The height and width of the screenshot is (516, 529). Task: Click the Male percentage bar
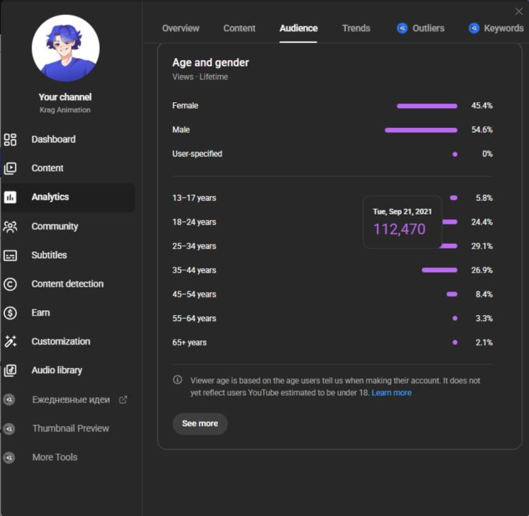pyautogui.click(x=420, y=130)
